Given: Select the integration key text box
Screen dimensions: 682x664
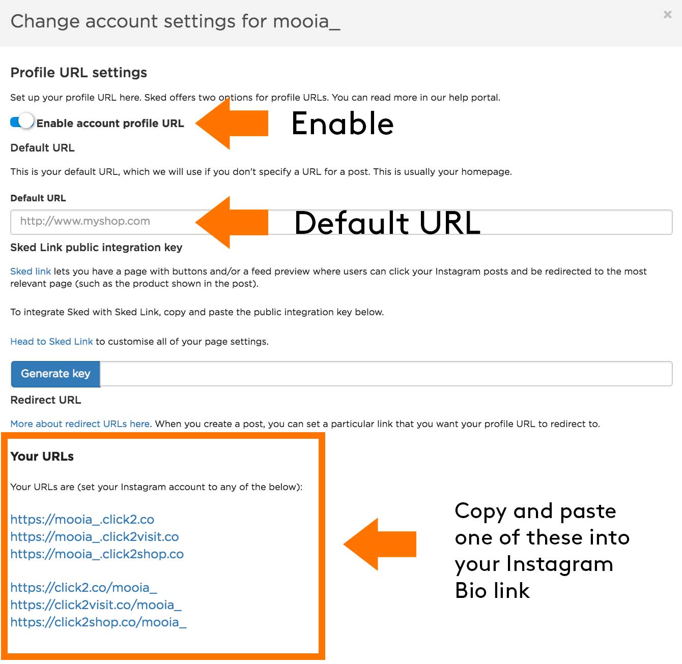Looking at the screenshot, I should click(386, 374).
